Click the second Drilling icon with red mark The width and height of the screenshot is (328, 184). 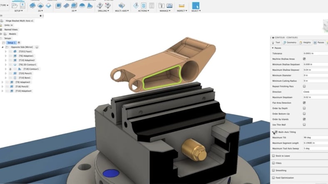[108, 6]
